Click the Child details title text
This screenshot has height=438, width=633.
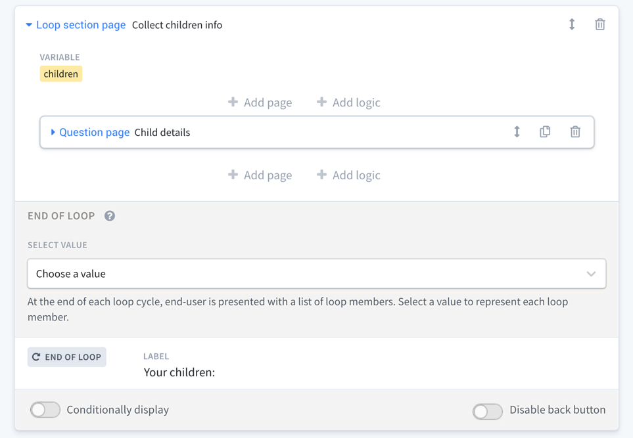tap(162, 132)
